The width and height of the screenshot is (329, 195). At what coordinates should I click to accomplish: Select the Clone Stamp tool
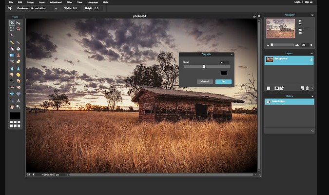19,55
